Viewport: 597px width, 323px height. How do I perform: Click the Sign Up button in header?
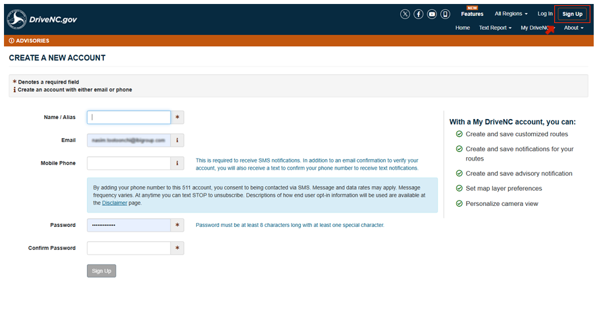pos(572,14)
